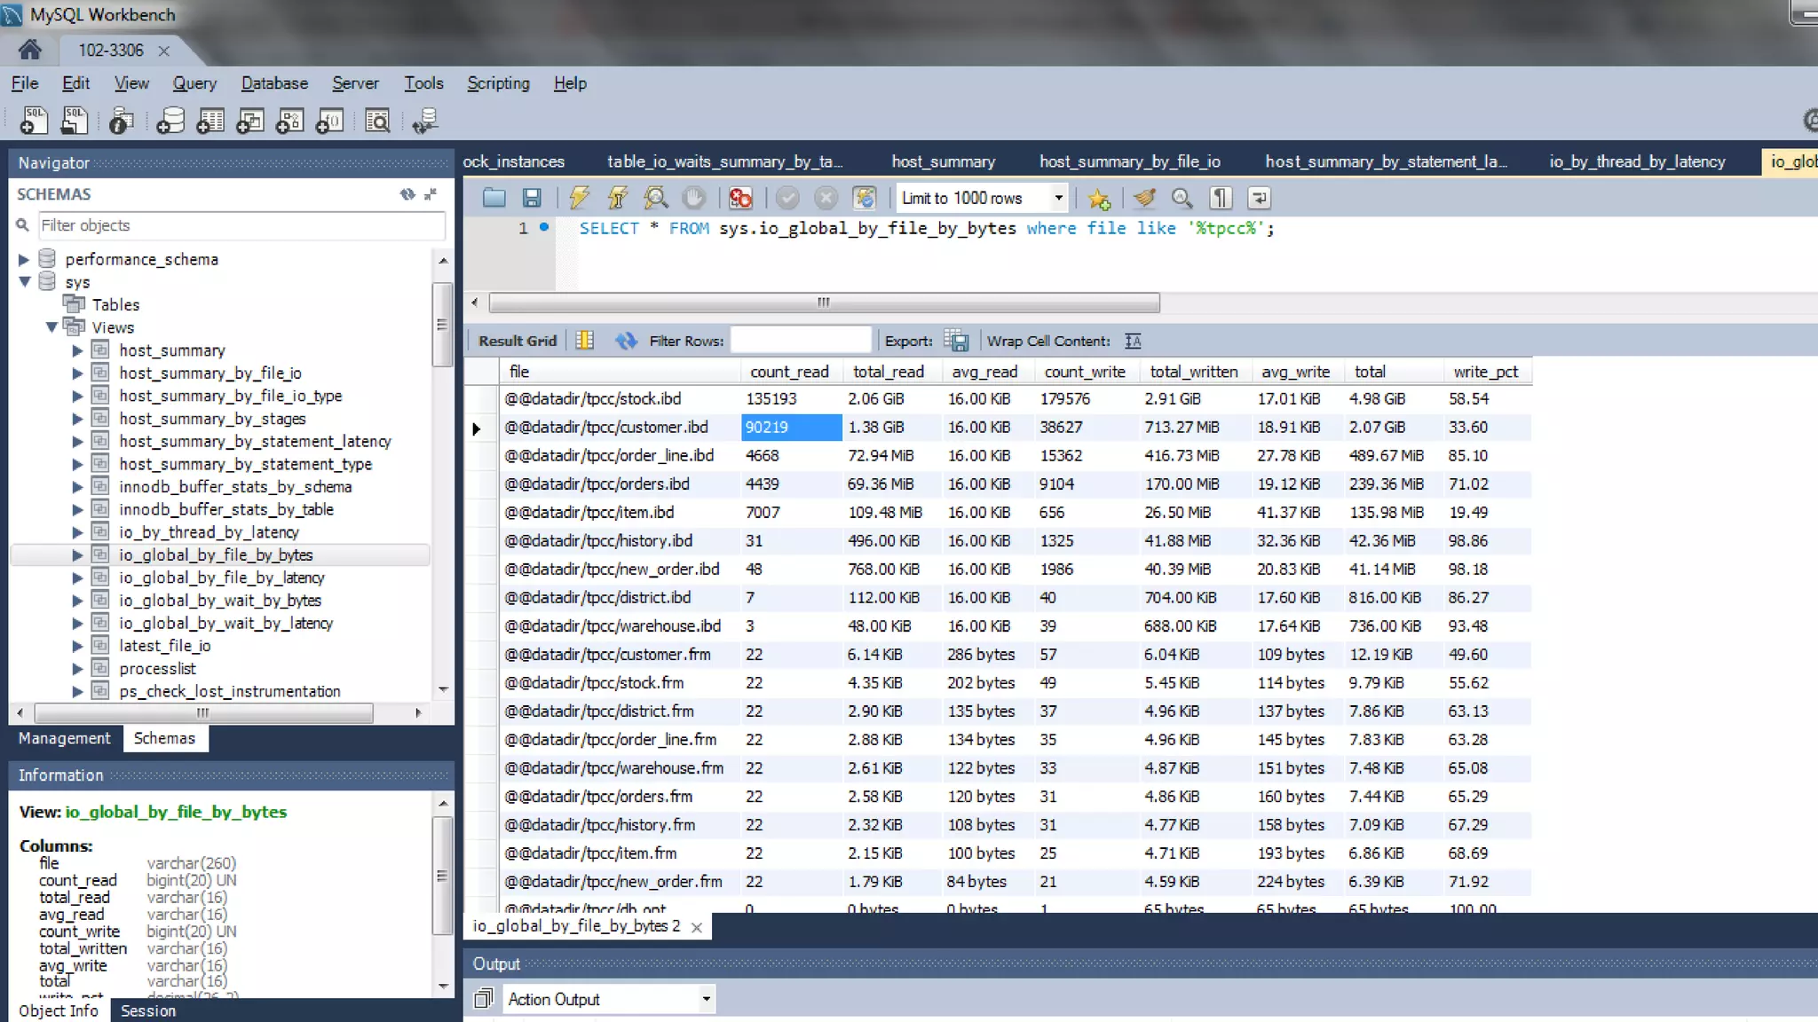Viewport: 1818px width, 1022px height.
Task: Add query to favorites star icon
Action: (1099, 198)
